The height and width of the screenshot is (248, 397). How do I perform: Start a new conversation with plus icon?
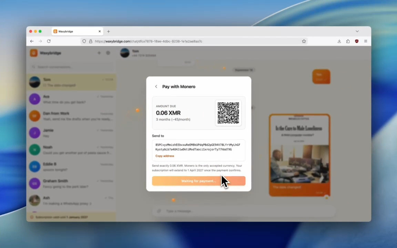click(99, 53)
